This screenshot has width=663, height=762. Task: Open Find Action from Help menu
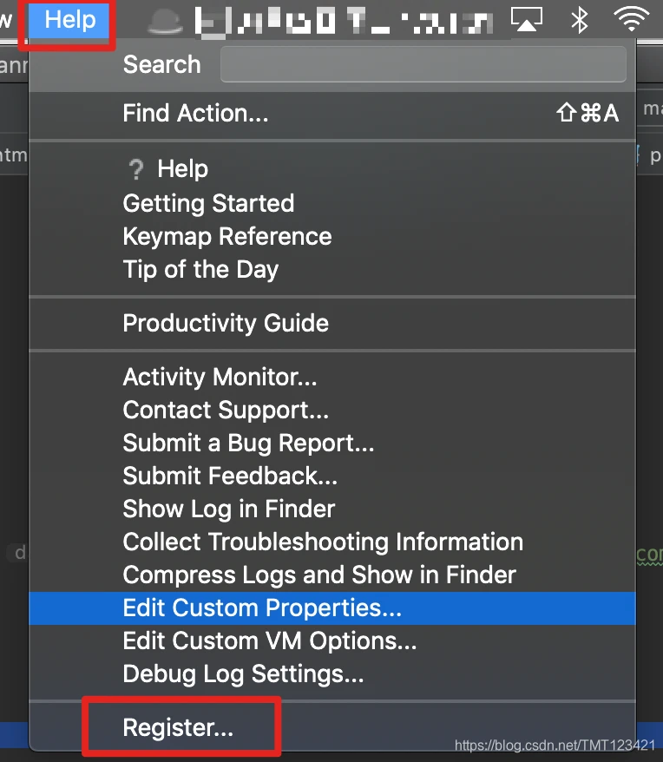195,113
